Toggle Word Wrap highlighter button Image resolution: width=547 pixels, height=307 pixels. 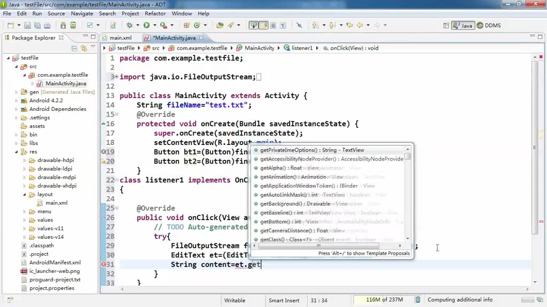[x=263, y=26]
